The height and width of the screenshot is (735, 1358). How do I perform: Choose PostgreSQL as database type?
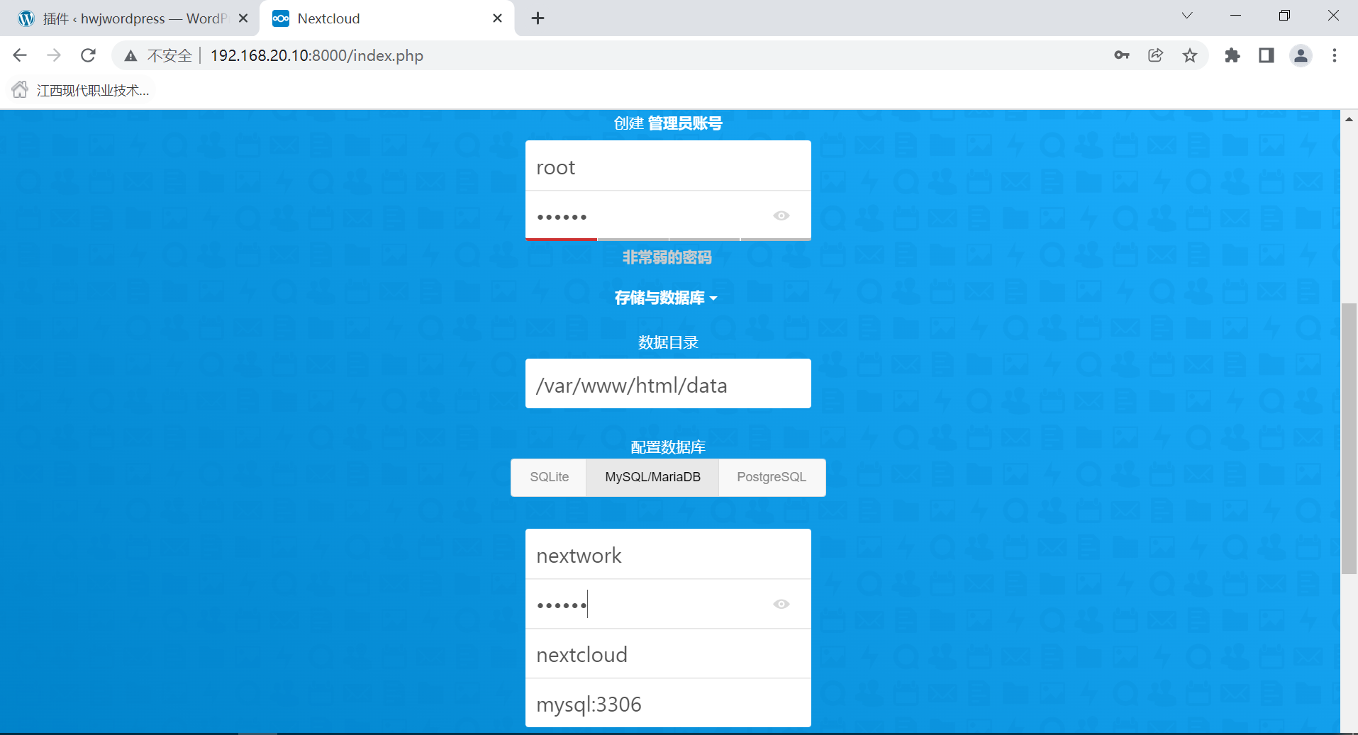772,477
